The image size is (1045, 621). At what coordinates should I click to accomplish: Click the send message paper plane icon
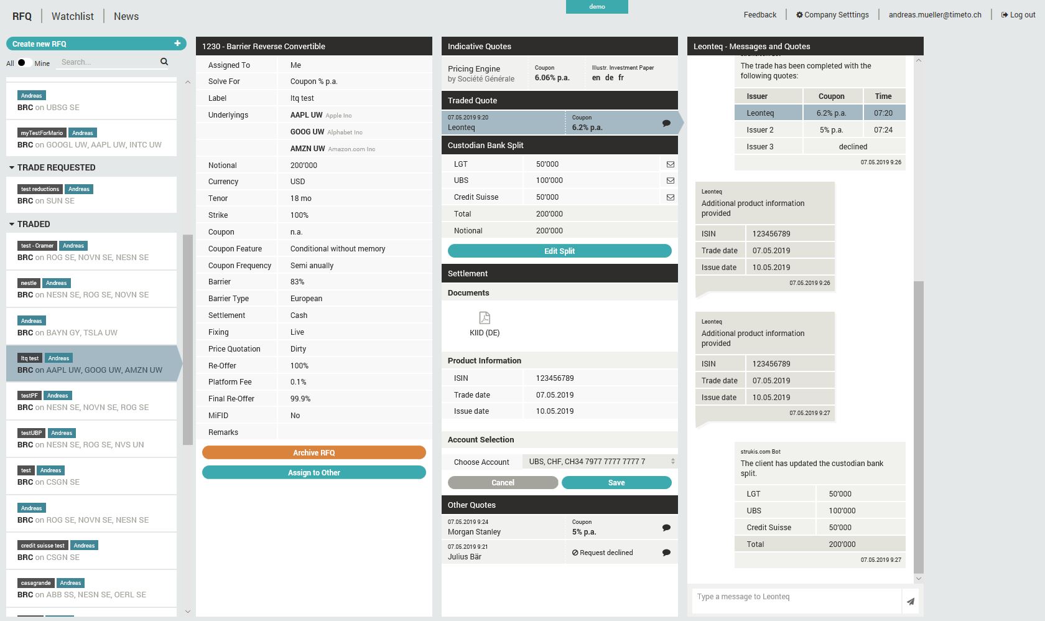click(910, 601)
